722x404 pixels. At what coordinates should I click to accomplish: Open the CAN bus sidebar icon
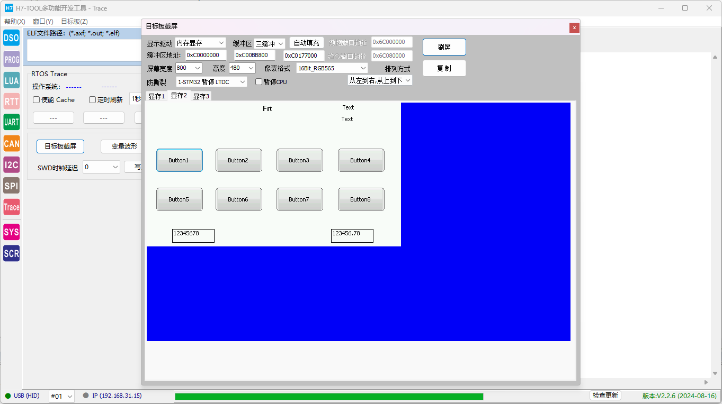[x=11, y=143]
